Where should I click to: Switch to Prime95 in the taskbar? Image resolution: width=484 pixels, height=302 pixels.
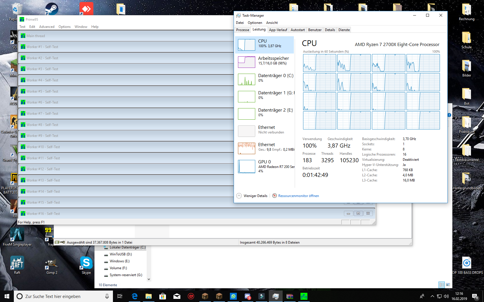(304, 296)
